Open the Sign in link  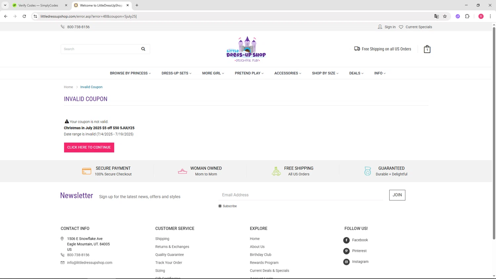pos(390,27)
